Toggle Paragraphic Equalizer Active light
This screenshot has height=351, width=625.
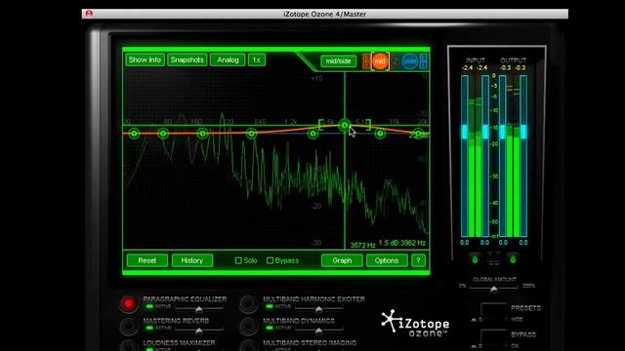[149, 306]
